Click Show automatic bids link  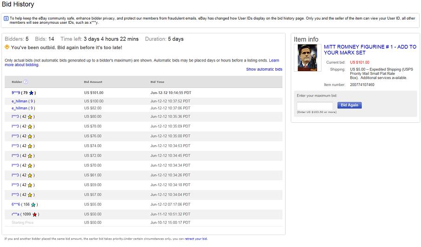tap(264, 69)
